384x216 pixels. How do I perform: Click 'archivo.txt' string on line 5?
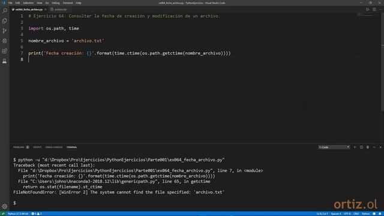point(88,41)
